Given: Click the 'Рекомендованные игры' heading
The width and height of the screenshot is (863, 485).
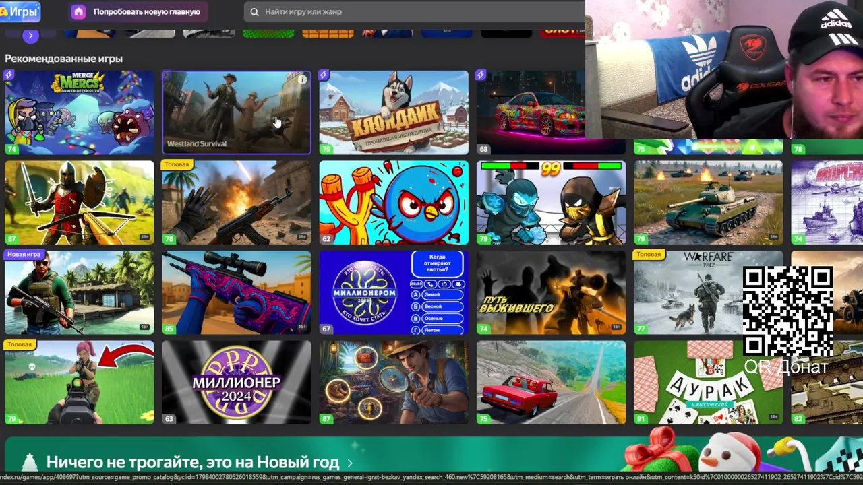Looking at the screenshot, I should point(63,59).
